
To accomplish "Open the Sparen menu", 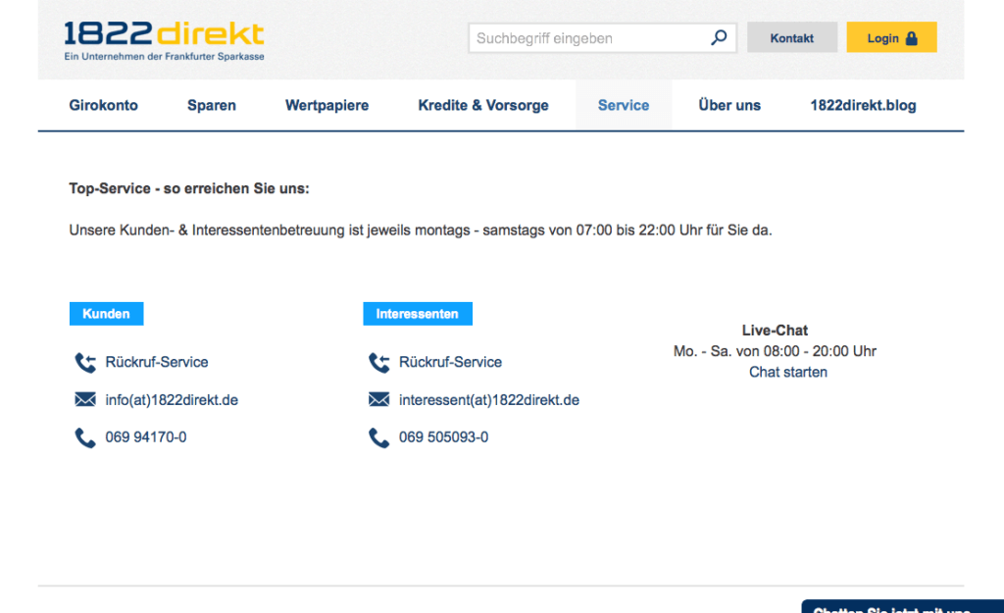I will click(212, 105).
